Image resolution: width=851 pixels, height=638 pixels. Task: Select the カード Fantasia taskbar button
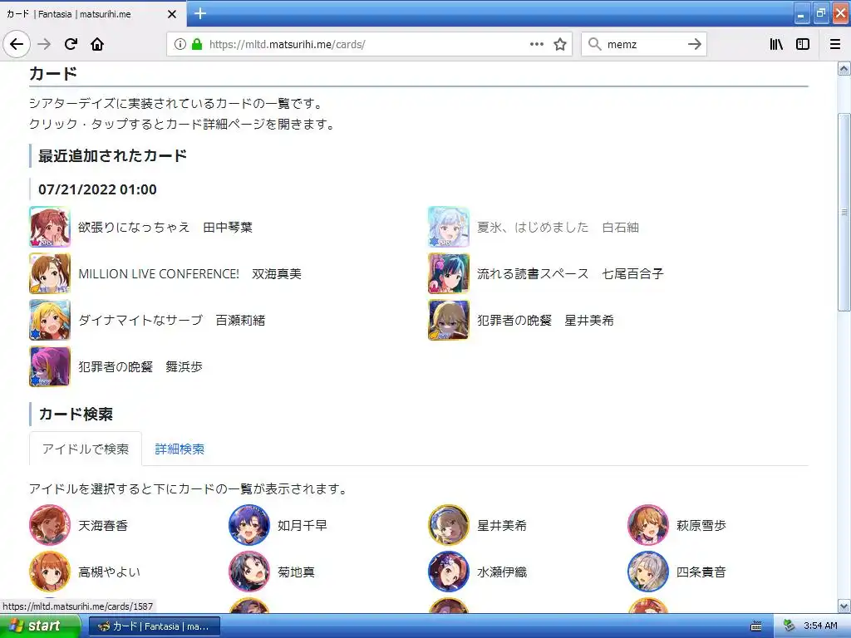(154, 626)
